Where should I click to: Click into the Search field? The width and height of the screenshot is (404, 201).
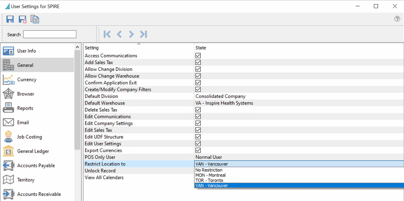tap(50, 34)
